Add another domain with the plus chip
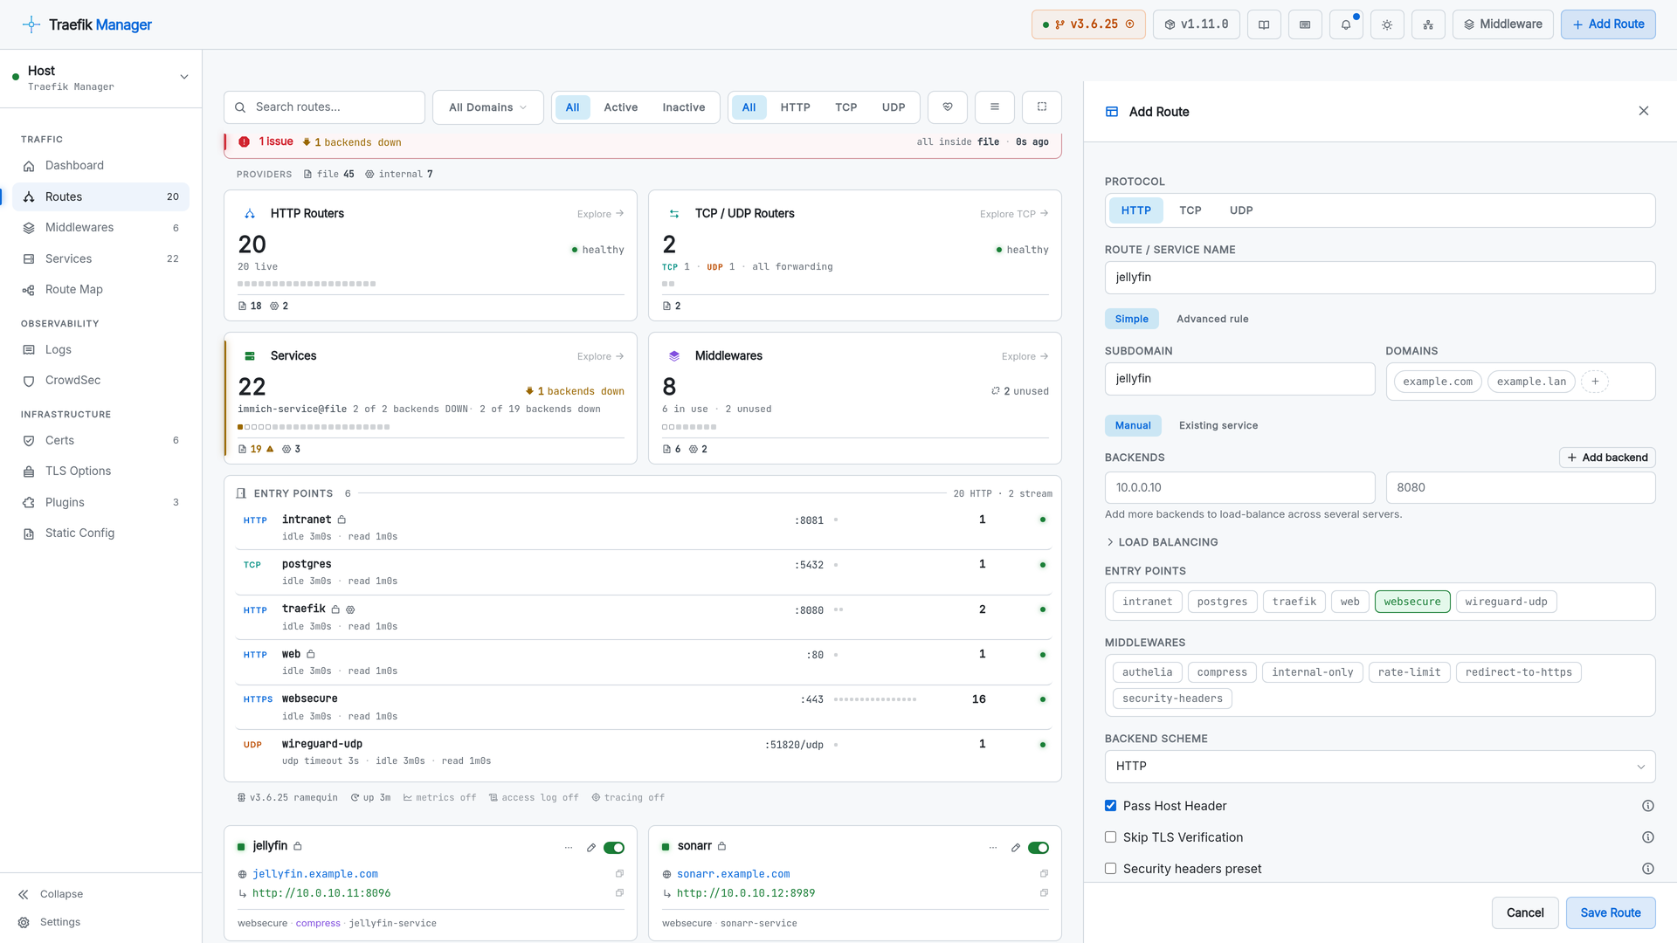 point(1595,382)
